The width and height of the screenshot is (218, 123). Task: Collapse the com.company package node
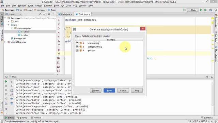tap(12, 28)
